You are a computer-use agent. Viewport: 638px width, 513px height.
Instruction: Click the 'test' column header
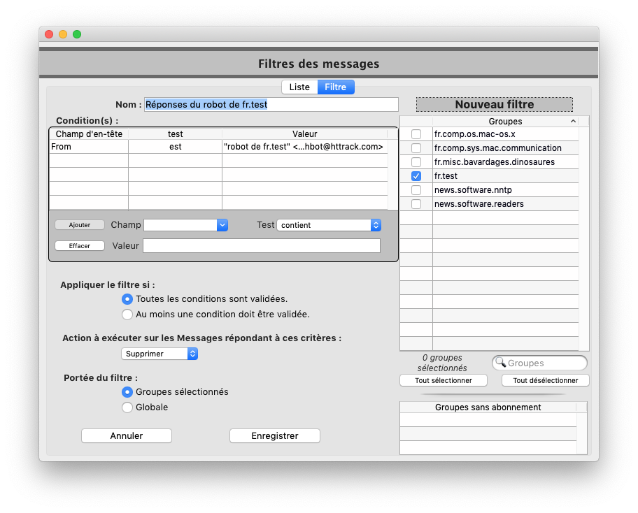(x=175, y=134)
